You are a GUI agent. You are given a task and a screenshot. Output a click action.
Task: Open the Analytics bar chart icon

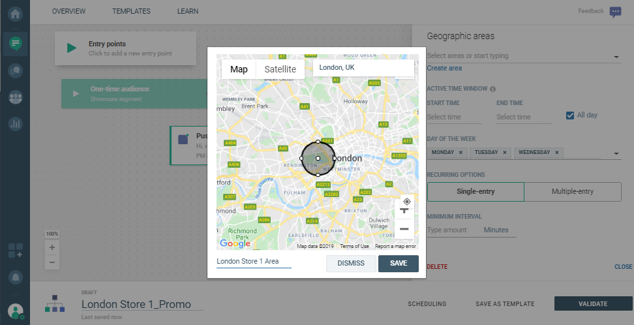click(16, 123)
